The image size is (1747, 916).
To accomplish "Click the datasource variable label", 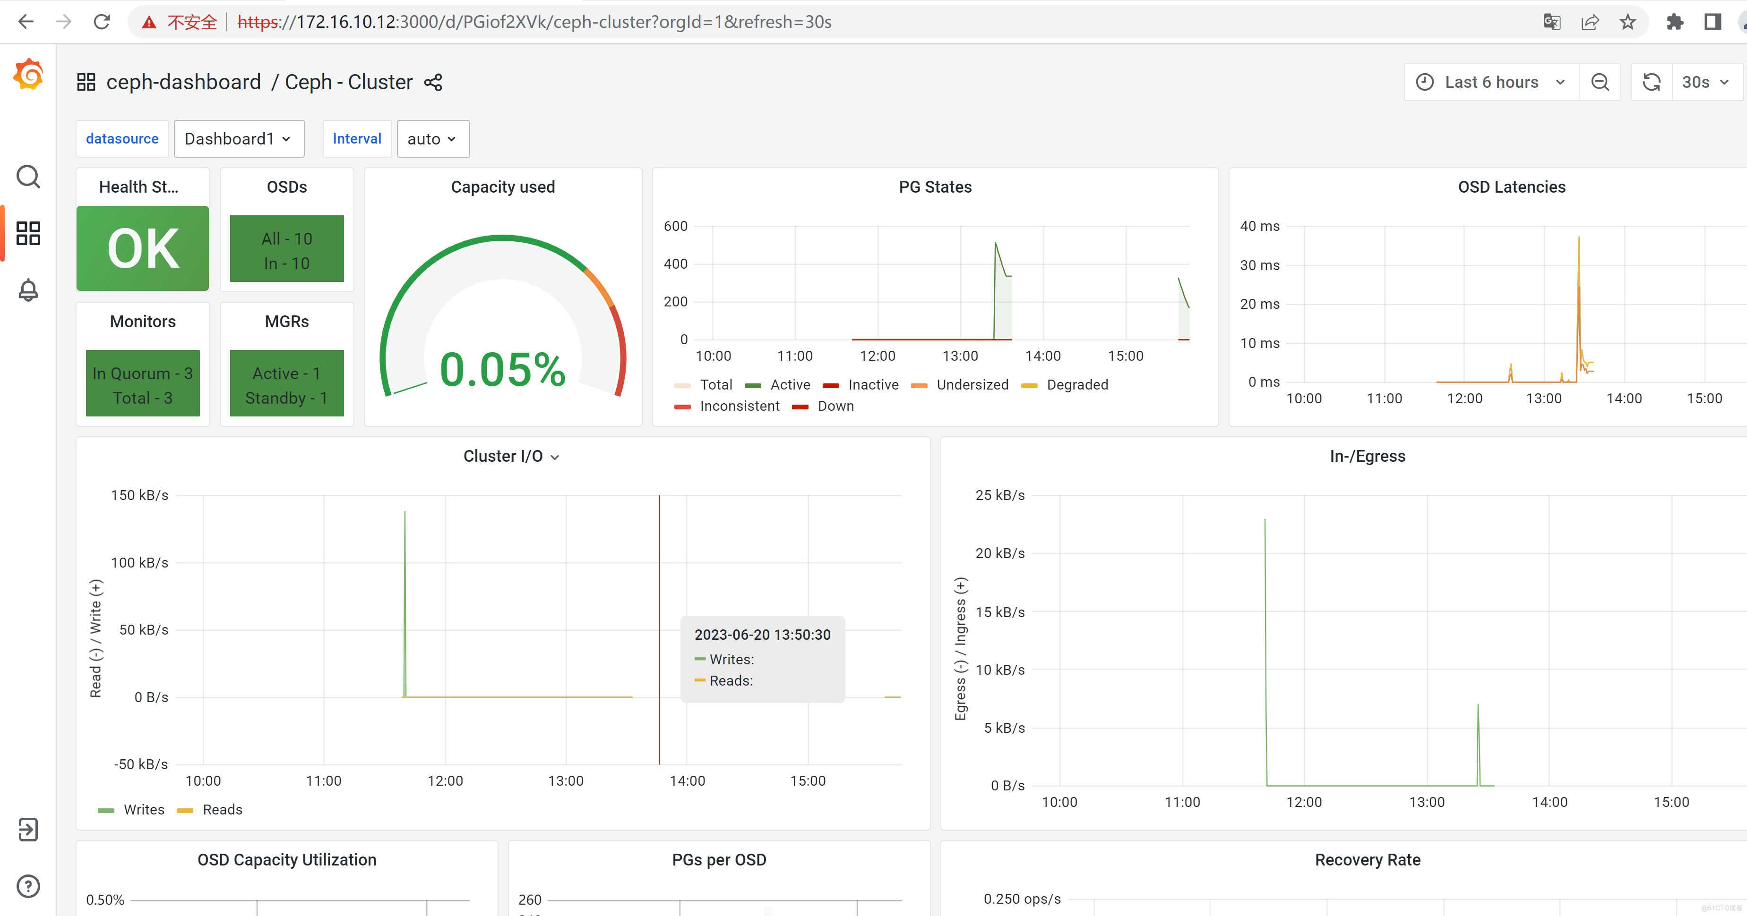I will (x=122, y=138).
